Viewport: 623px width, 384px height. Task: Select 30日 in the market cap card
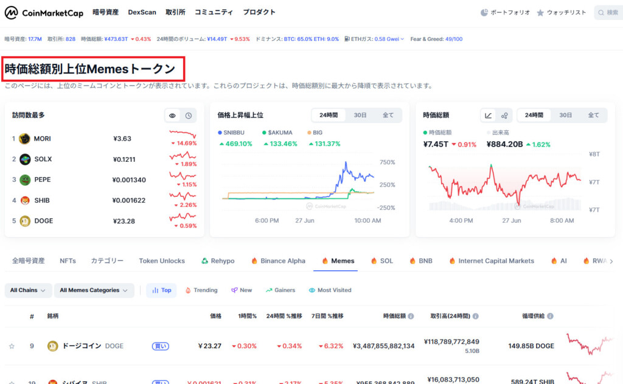565,115
